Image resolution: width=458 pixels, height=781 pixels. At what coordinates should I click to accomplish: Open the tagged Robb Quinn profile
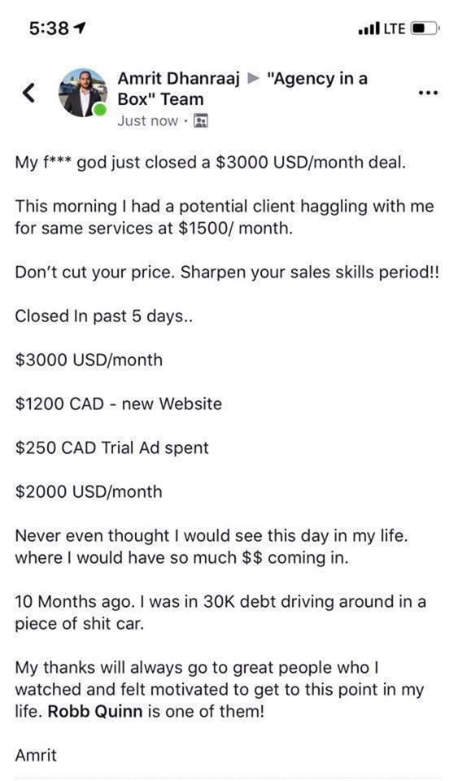95,711
